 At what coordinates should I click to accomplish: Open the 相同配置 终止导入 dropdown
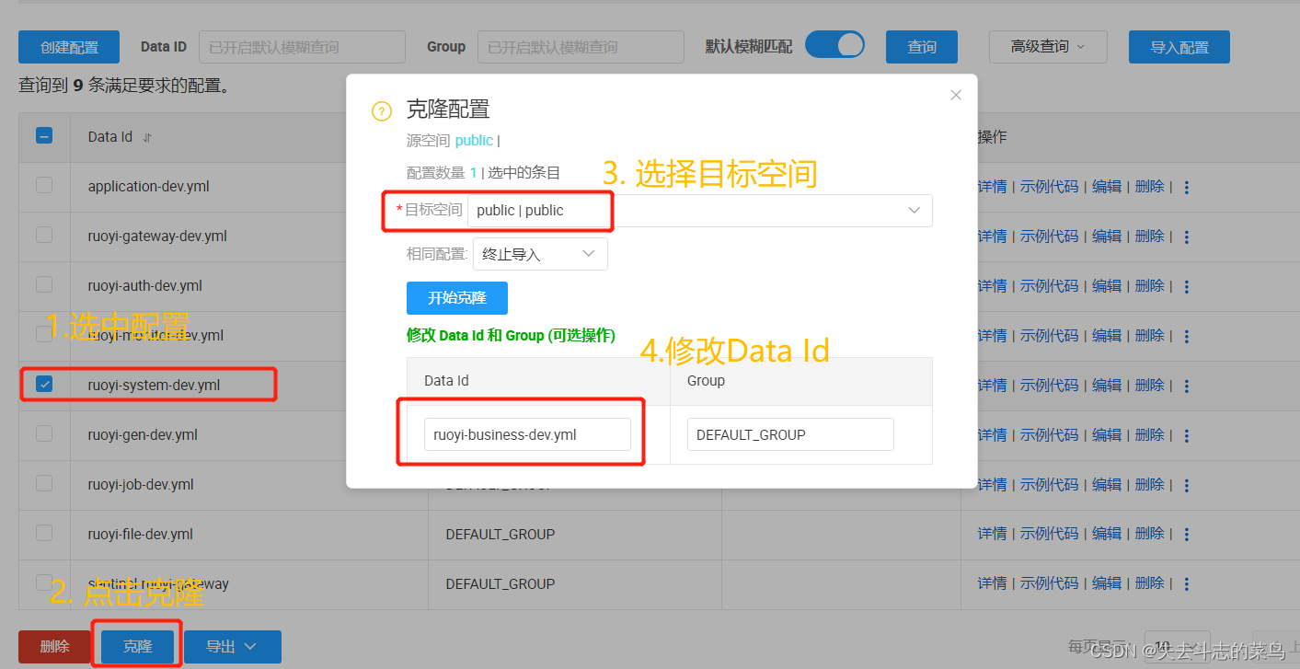tap(540, 254)
